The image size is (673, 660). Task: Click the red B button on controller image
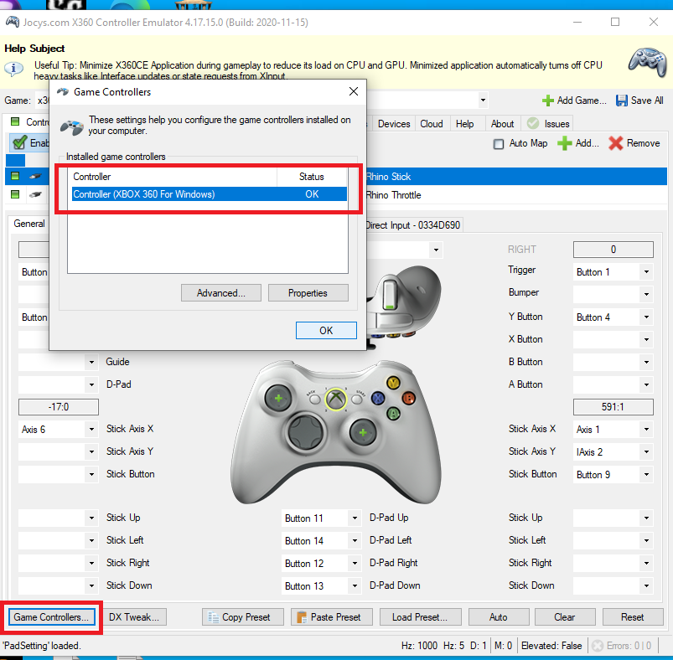click(409, 399)
